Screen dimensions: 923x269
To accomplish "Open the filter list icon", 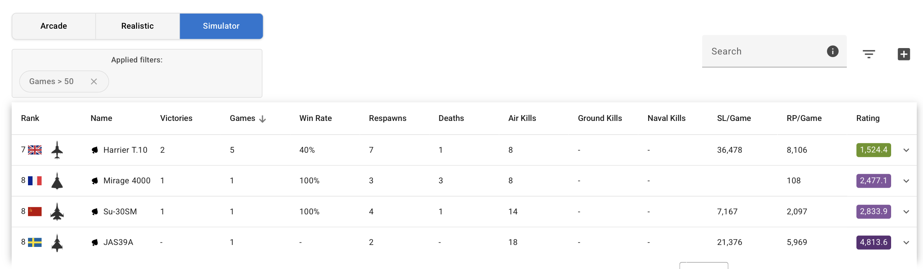I will coord(869,54).
